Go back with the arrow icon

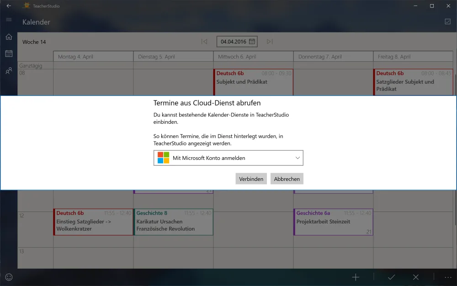point(9,6)
